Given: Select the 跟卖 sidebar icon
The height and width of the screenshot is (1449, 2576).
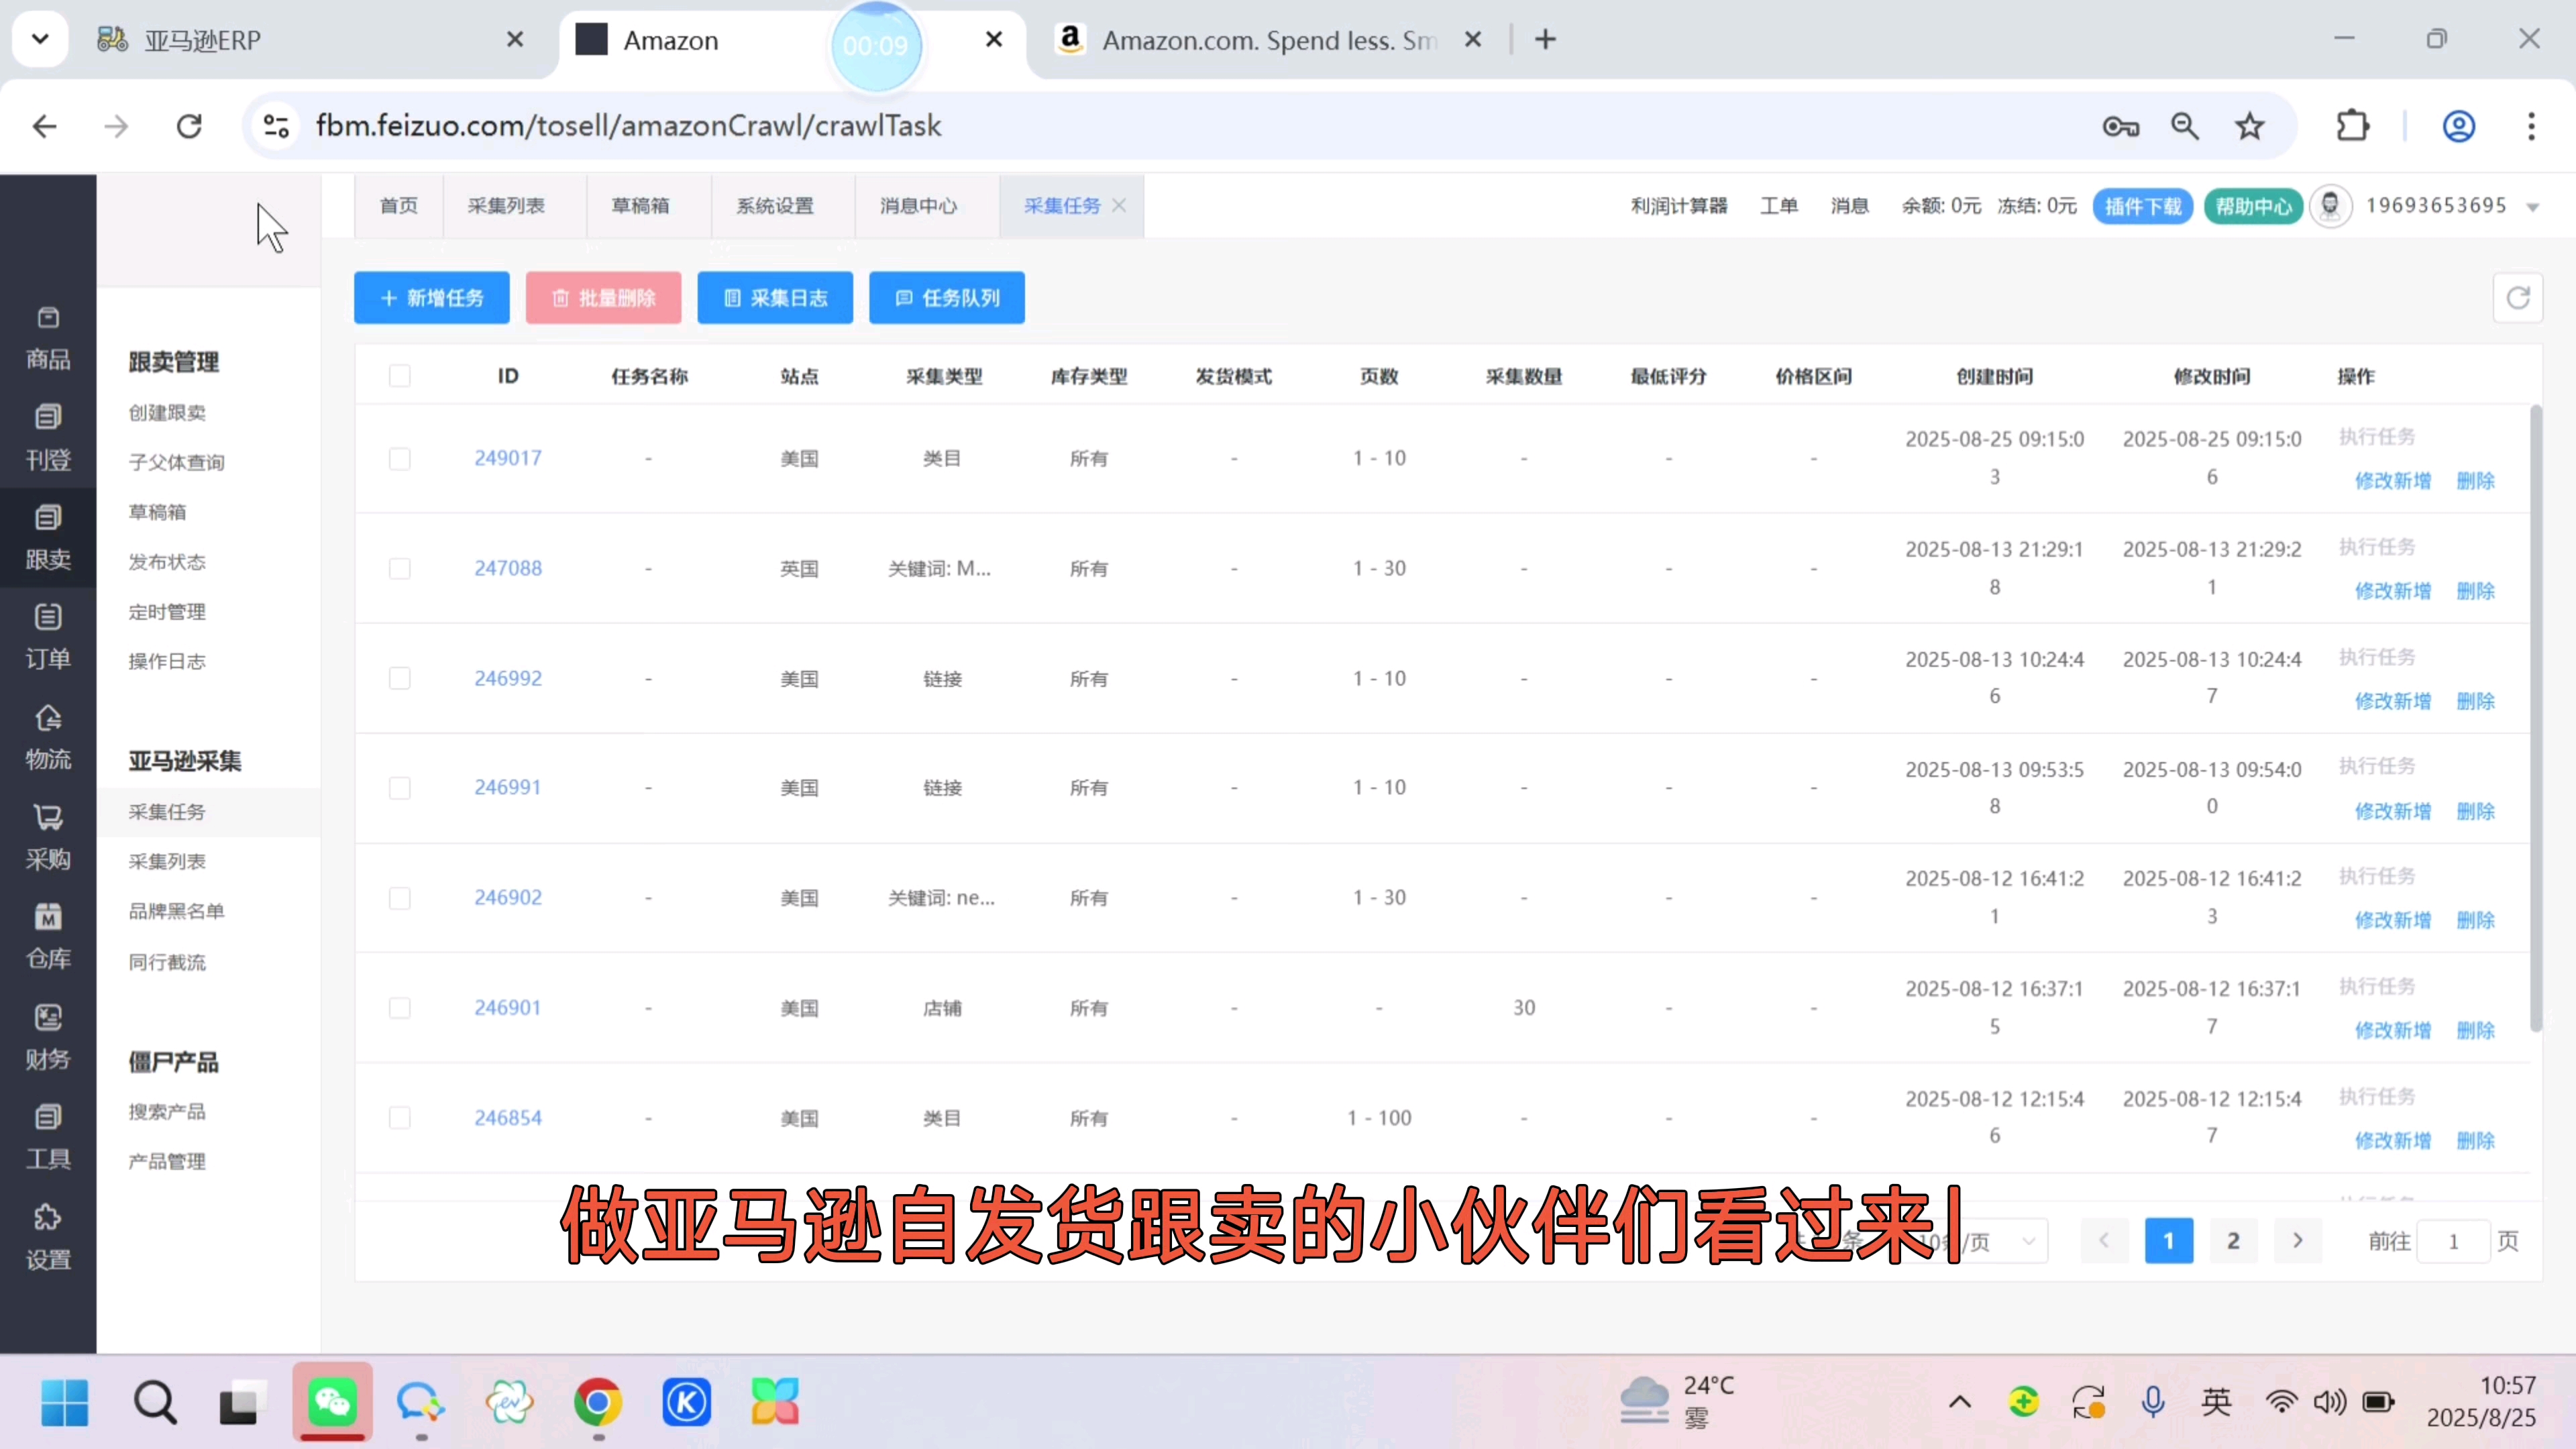Looking at the screenshot, I should pyautogui.click(x=48, y=517).
